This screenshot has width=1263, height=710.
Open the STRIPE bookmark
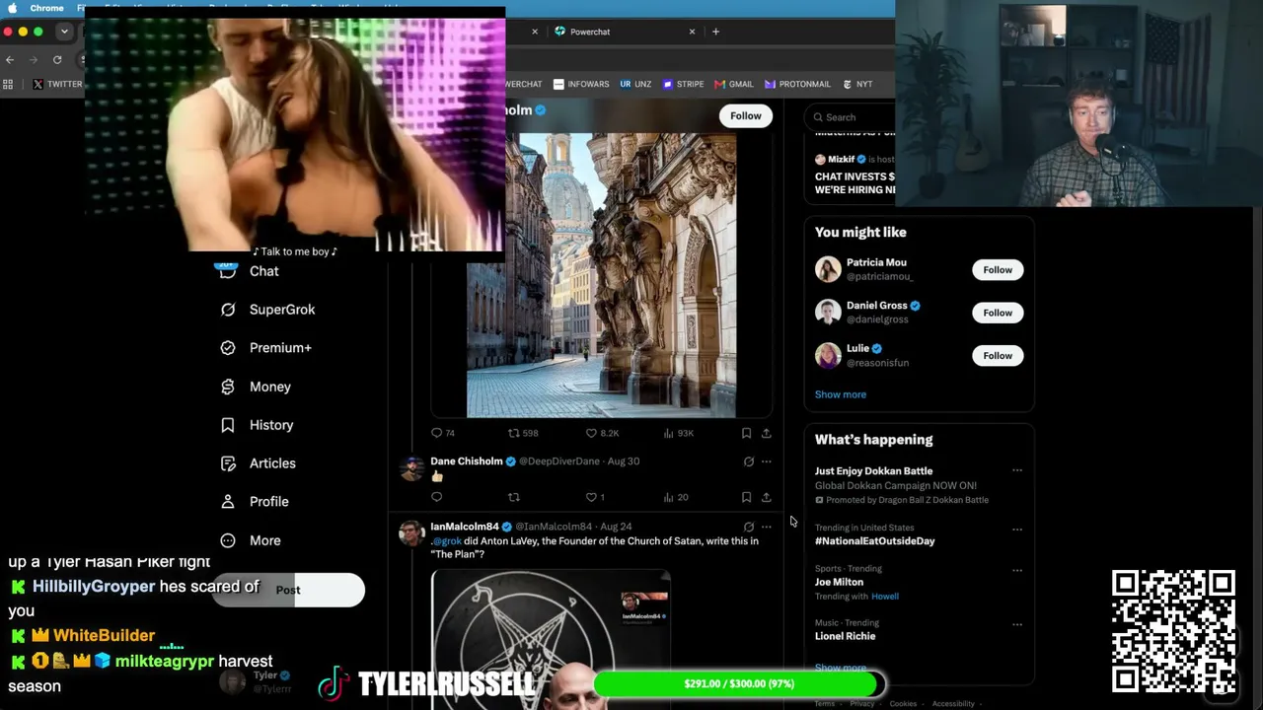[683, 84]
